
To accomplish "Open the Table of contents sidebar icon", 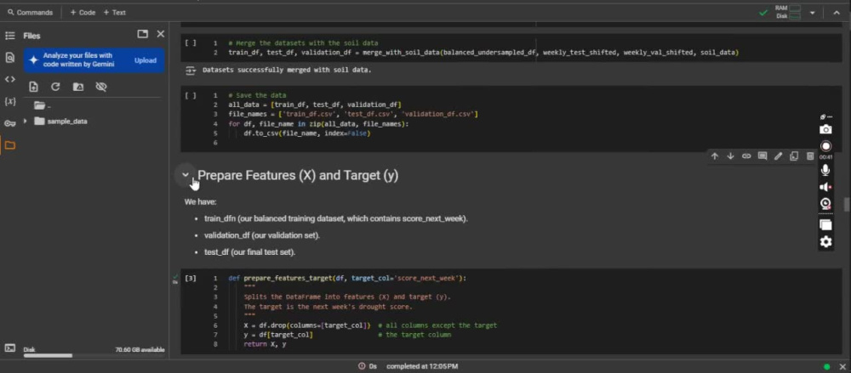I will [9, 36].
